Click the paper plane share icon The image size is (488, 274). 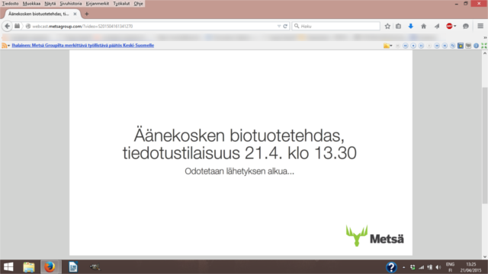(x=437, y=27)
